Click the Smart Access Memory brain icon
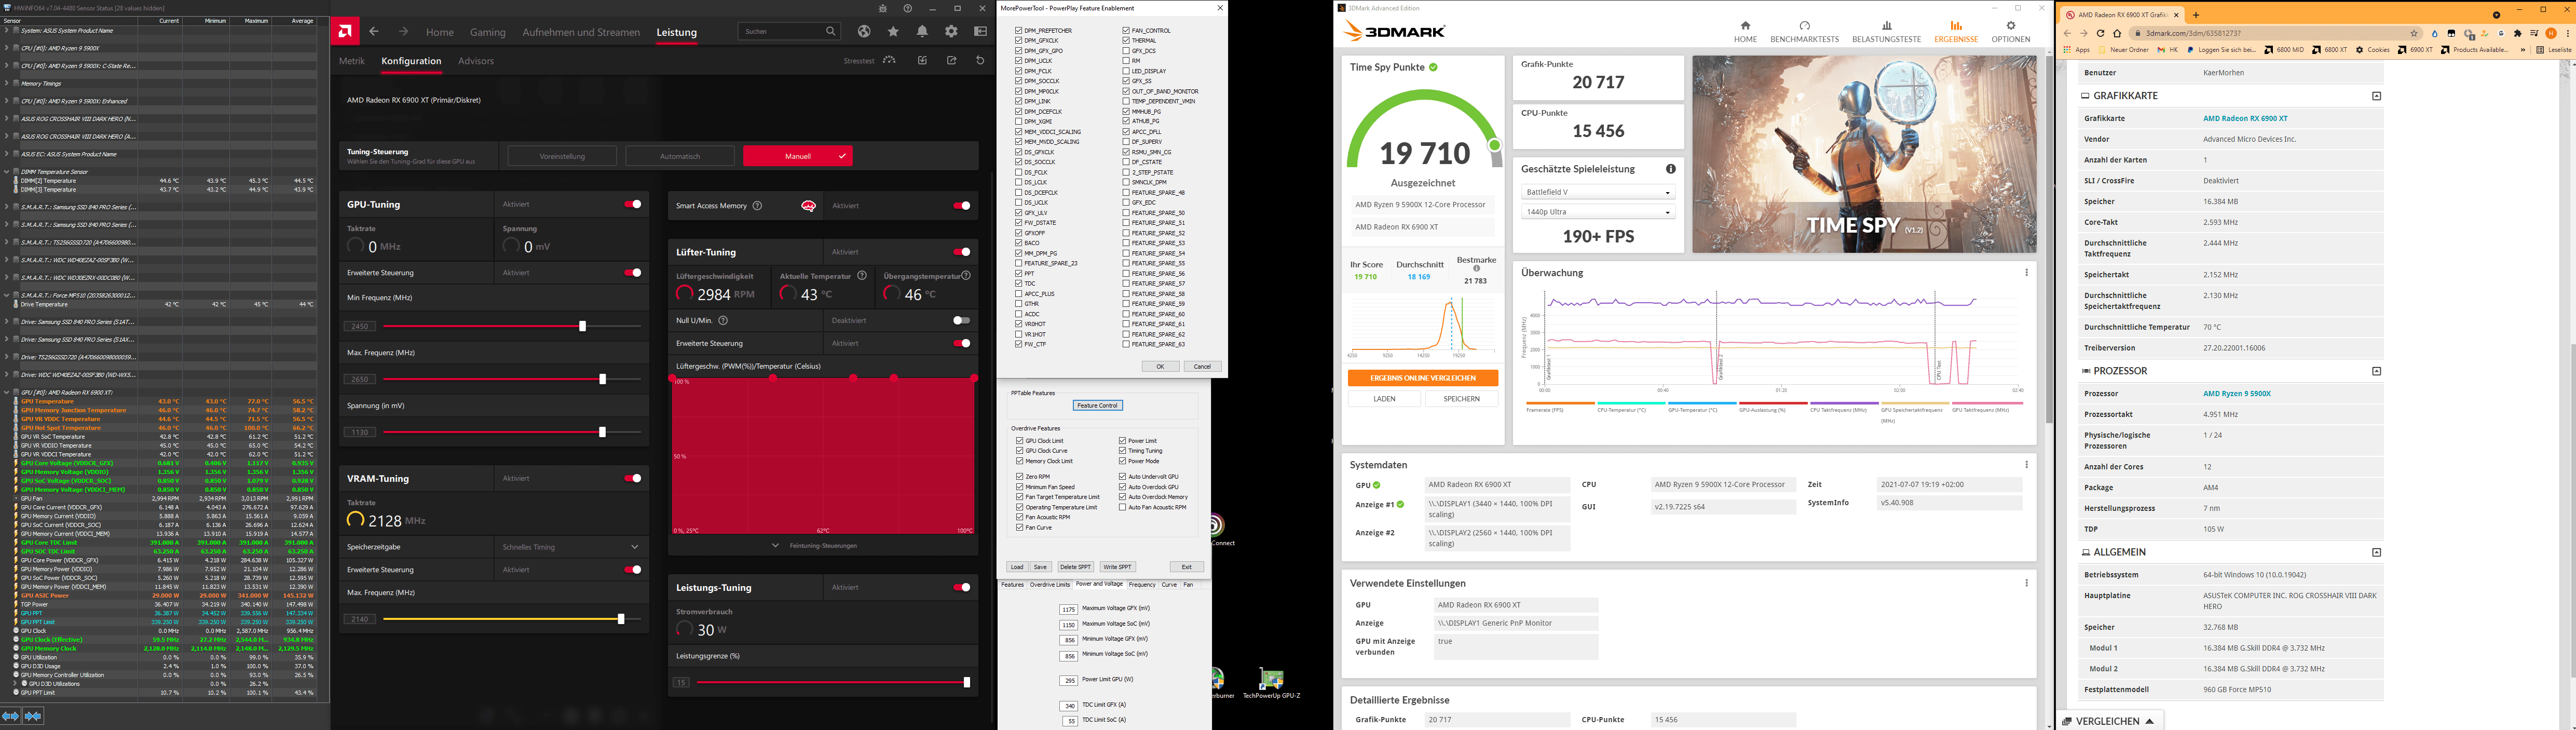2576x730 pixels. coord(808,206)
